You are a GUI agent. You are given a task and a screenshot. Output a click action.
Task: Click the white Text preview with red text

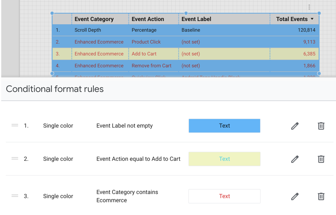click(x=224, y=197)
